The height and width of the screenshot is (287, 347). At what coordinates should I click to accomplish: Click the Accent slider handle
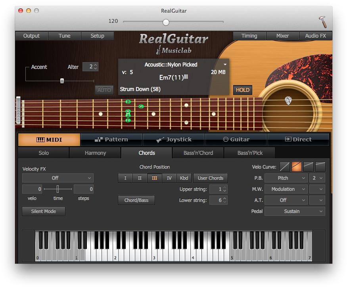(x=62, y=81)
